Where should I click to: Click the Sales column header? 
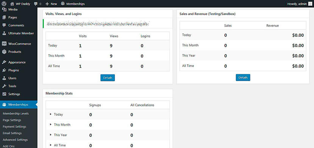tap(228, 26)
